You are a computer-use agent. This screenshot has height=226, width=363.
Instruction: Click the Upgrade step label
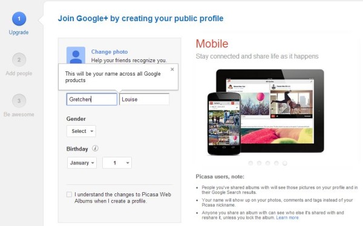19,33
